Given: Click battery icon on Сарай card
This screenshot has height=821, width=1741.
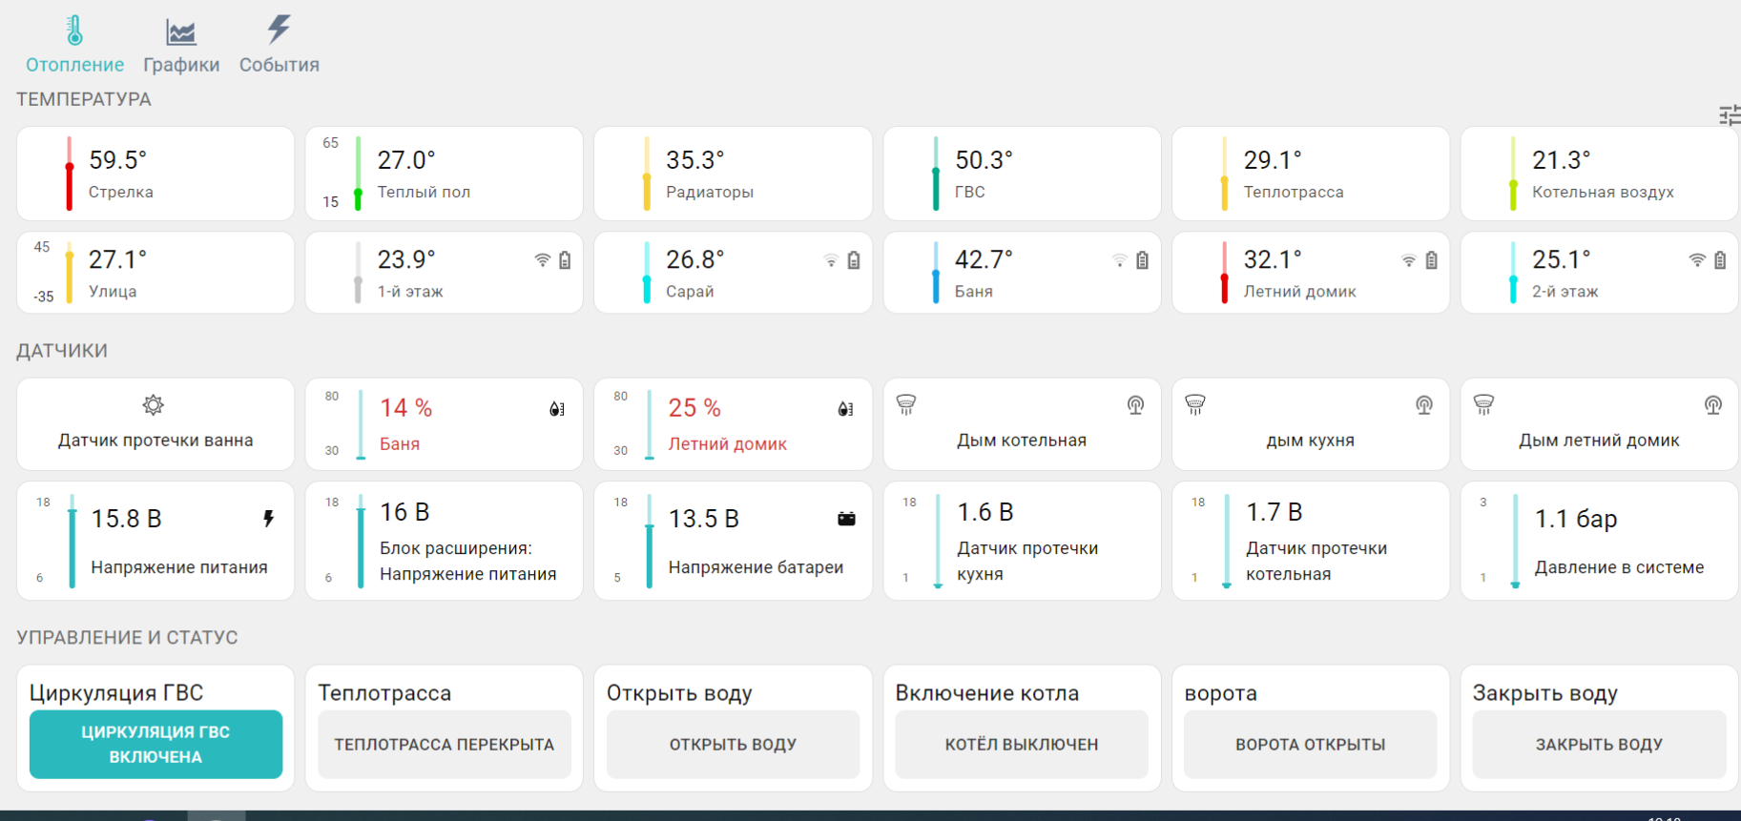Looking at the screenshot, I should pyautogui.click(x=854, y=259).
